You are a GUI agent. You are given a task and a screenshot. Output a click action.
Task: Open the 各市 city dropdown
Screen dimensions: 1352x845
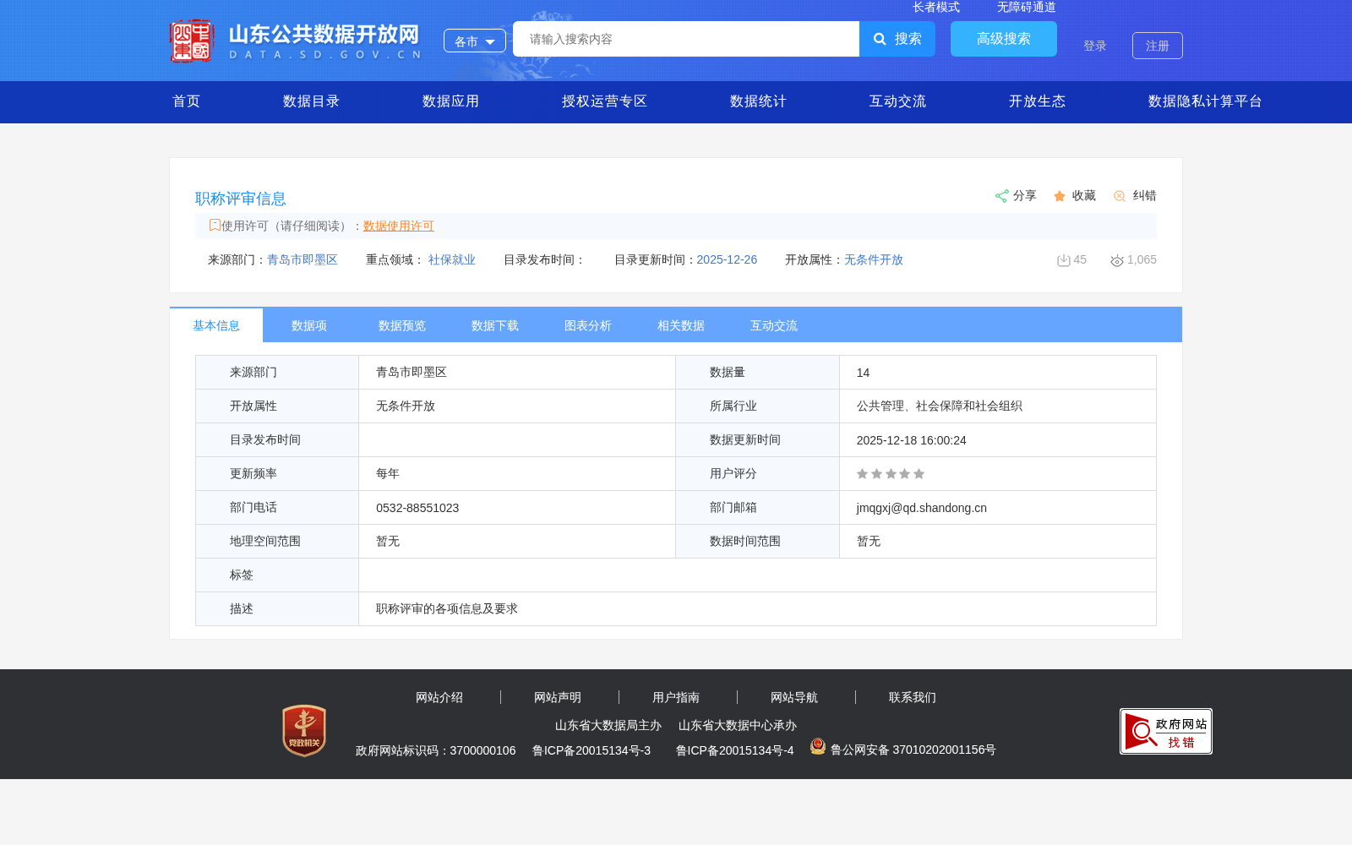(475, 41)
